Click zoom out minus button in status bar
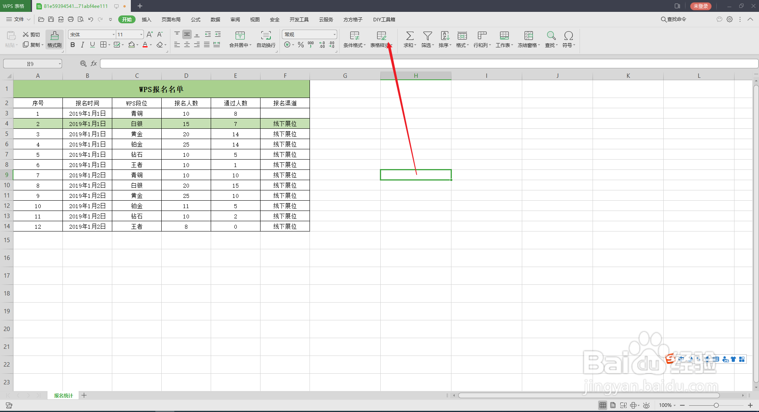 coord(682,405)
